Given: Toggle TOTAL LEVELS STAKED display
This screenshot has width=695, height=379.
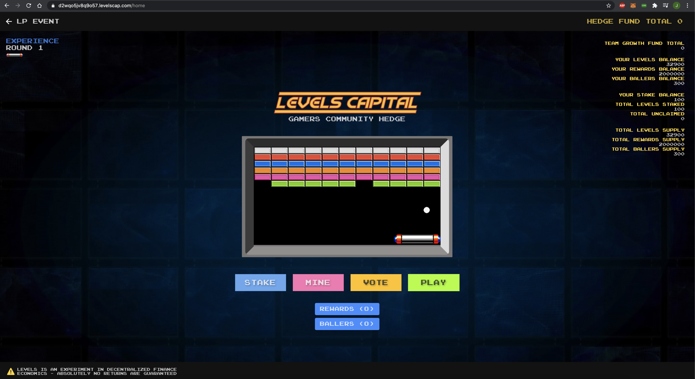Looking at the screenshot, I should pos(649,104).
